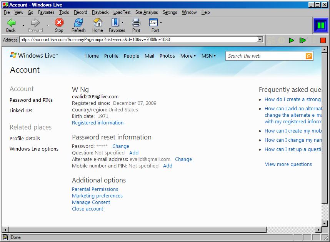Open the Go menu
The height and width of the screenshot is (242, 330).
pos(30,12)
